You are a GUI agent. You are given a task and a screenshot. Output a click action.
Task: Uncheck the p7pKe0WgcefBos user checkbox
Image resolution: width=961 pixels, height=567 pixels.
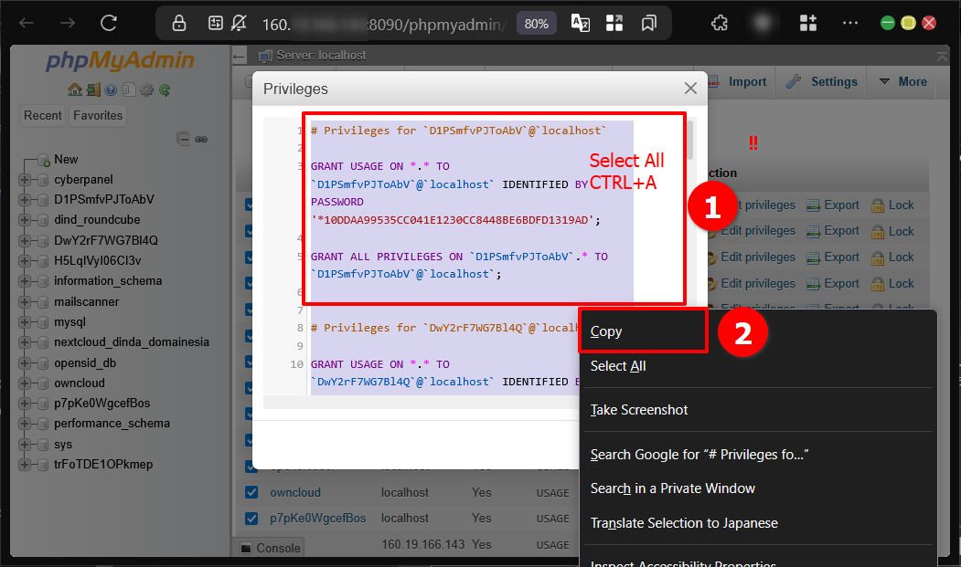tap(251, 518)
